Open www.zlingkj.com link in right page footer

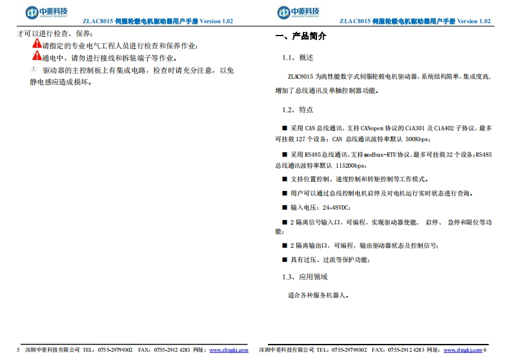click(462, 350)
